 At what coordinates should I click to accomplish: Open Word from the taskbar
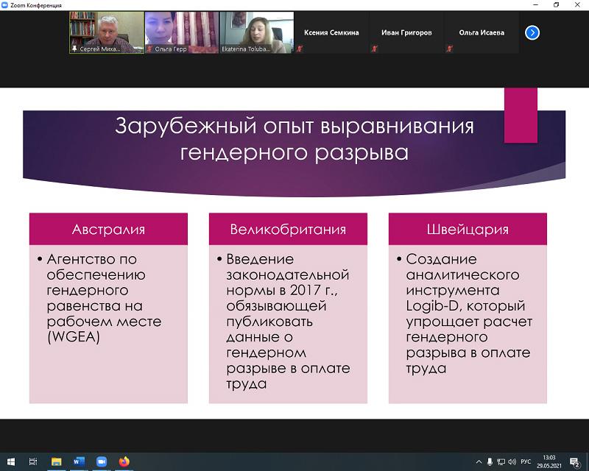pyautogui.click(x=79, y=461)
